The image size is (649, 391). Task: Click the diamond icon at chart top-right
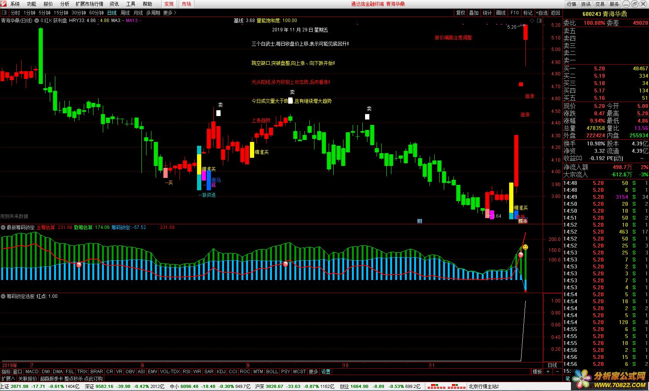[532, 20]
